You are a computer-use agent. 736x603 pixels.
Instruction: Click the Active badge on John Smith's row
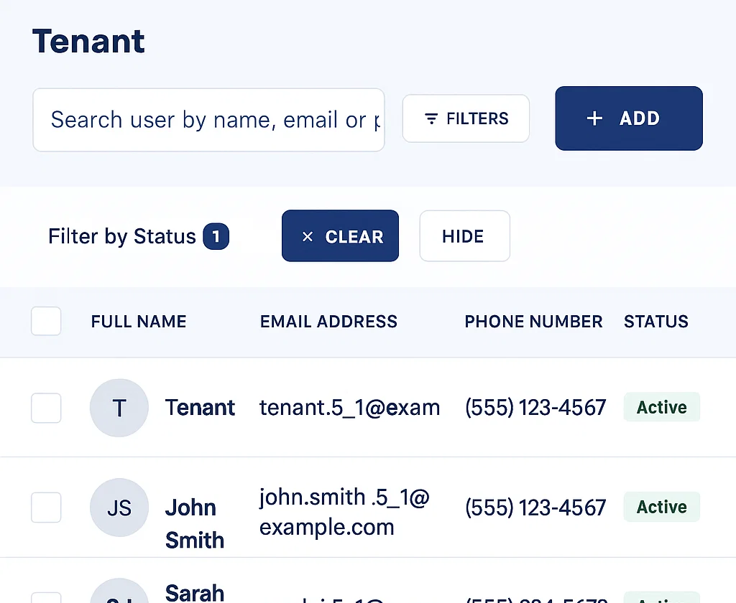click(x=661, y=507)
